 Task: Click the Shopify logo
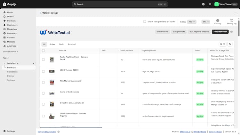[x=9, y=4]
